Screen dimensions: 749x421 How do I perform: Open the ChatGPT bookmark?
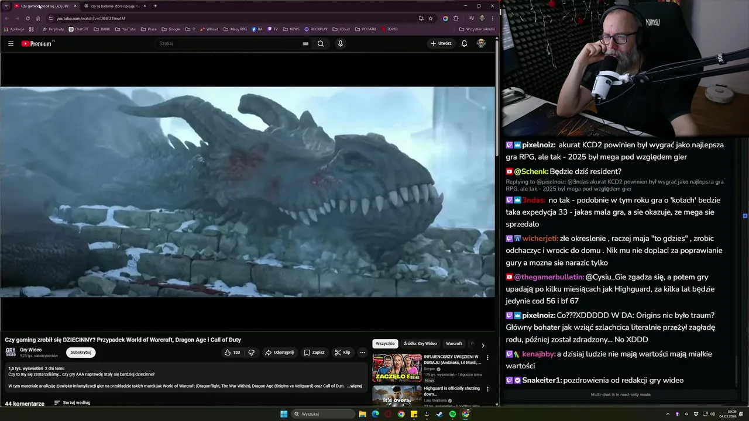78,29
